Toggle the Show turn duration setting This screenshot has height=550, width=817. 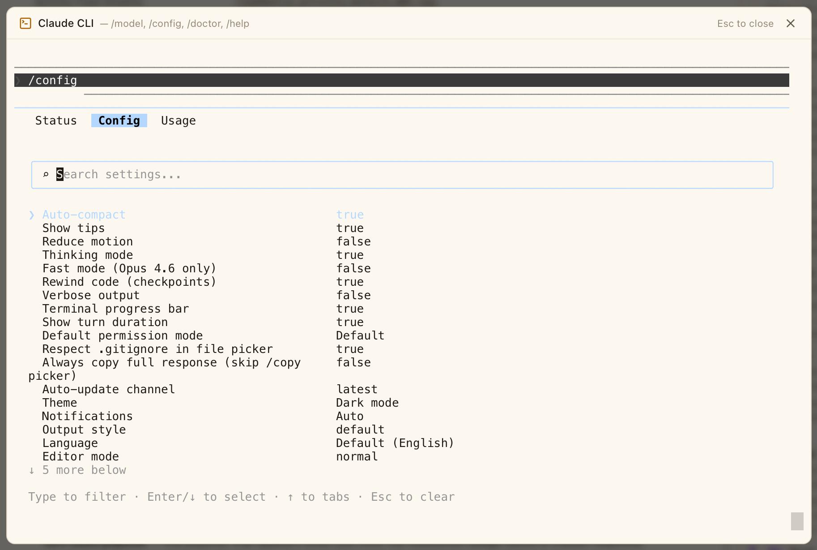tap(203, 322)
